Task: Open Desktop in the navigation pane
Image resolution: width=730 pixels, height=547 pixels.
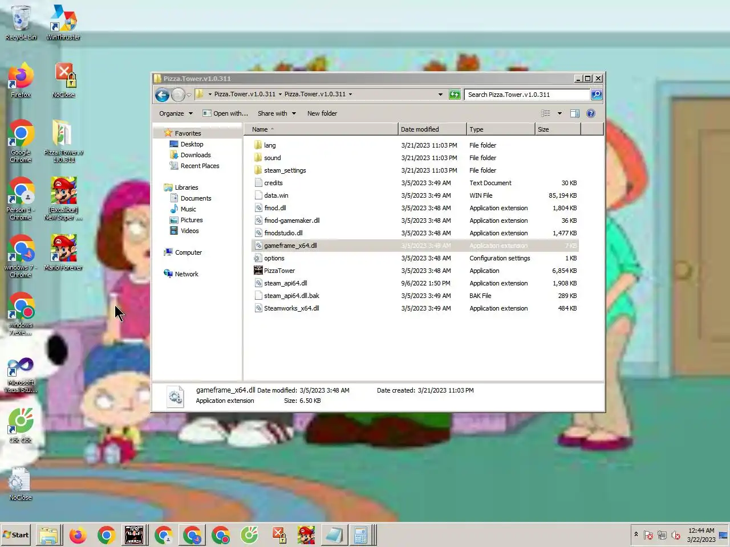Action: (x=192, y=144)
